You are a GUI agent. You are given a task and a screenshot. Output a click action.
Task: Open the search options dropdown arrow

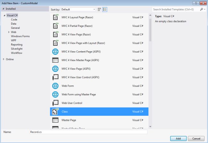tap(205, 9)
